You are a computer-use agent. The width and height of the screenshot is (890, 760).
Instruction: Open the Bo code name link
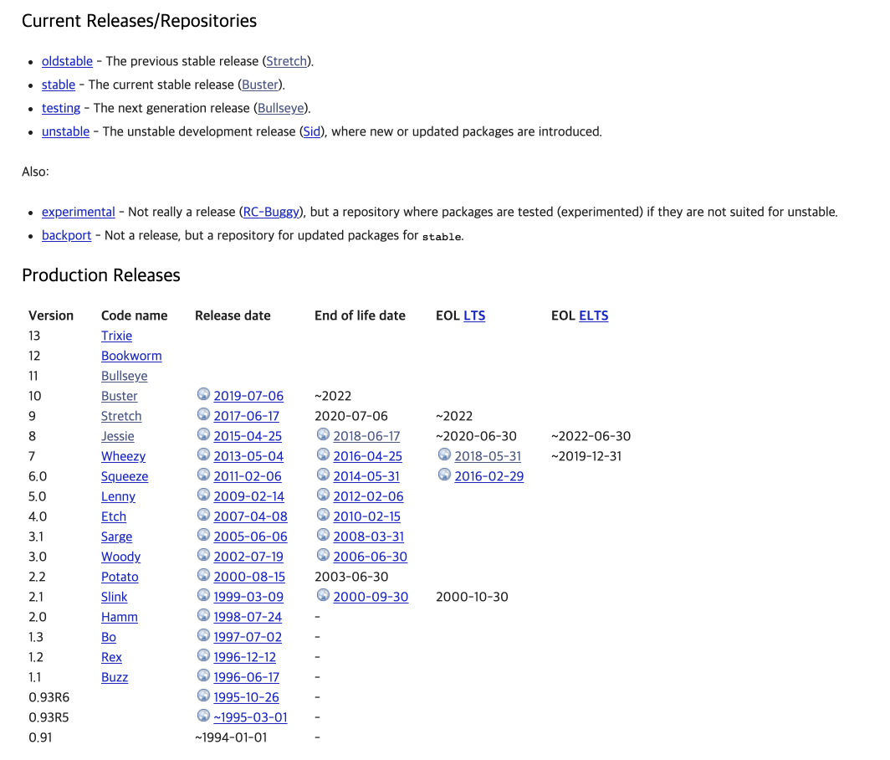pos(109,637)
